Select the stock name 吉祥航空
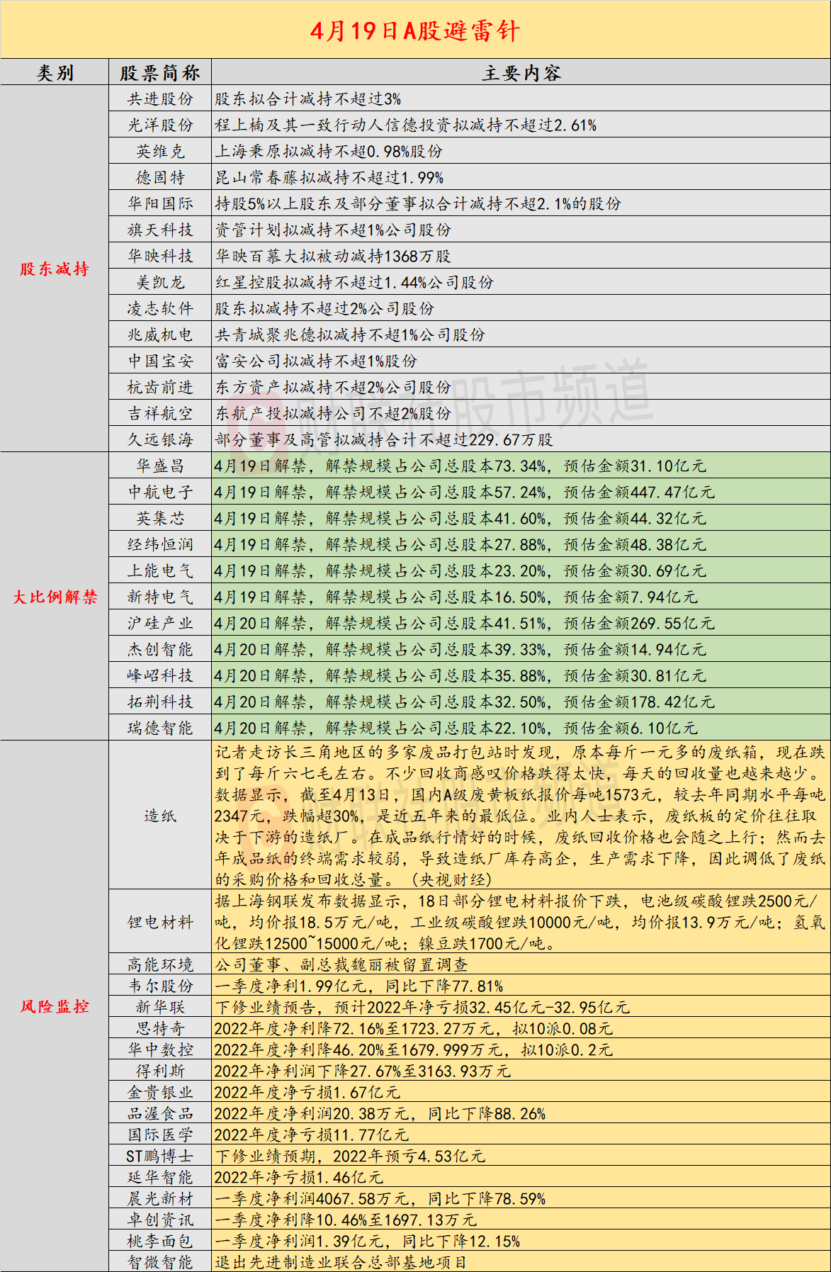This screenshot has width=831, height=1272. tap(160, 413)
